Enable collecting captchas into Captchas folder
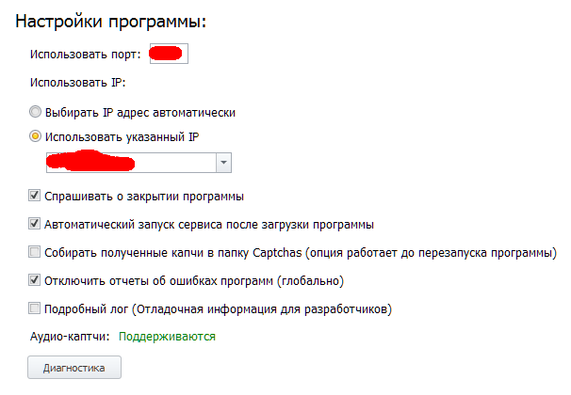Screen dimensions: 571x395 35,252
